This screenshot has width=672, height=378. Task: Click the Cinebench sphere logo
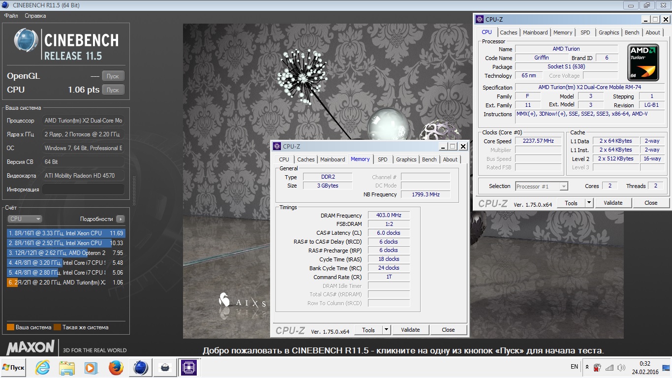26,40
